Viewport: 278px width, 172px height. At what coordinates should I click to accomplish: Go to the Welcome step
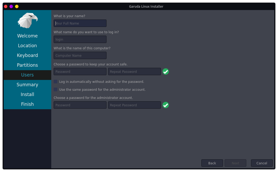click(x=27, y=36)
